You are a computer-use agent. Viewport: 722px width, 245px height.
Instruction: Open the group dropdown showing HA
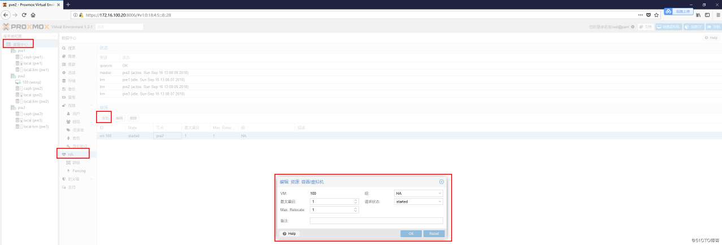click(419, 194)
